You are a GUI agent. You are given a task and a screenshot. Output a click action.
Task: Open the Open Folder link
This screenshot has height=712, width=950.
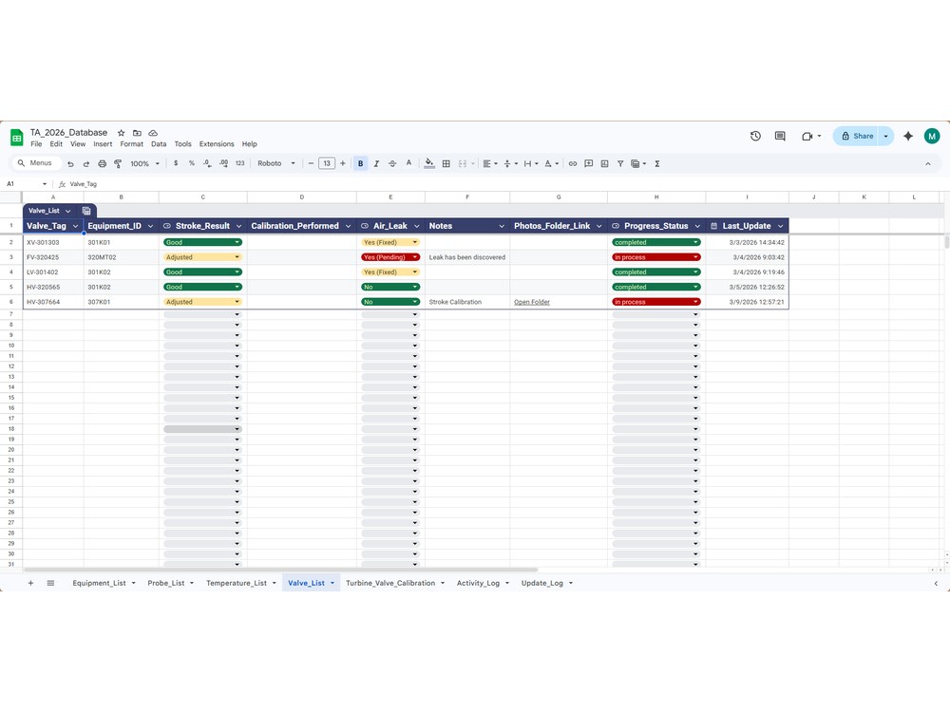(531, 302)
